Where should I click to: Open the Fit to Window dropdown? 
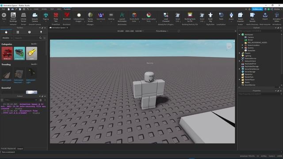click(162, 31)
